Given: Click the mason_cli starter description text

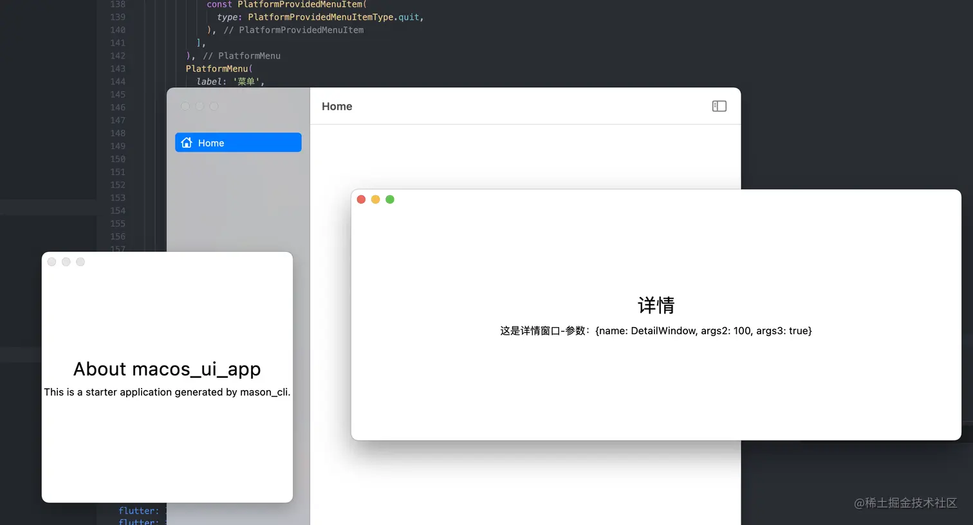Looking at the screenshot, I should [x=167, y=392].
